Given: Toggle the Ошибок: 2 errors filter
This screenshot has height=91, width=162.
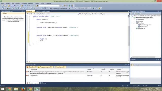Looking at the screenshot, I should pyautogui.click(x=31, y=67).
